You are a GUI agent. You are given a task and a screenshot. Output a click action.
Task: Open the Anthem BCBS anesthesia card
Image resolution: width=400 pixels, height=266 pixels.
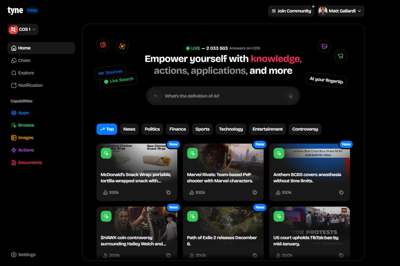(x=310, y=172)
